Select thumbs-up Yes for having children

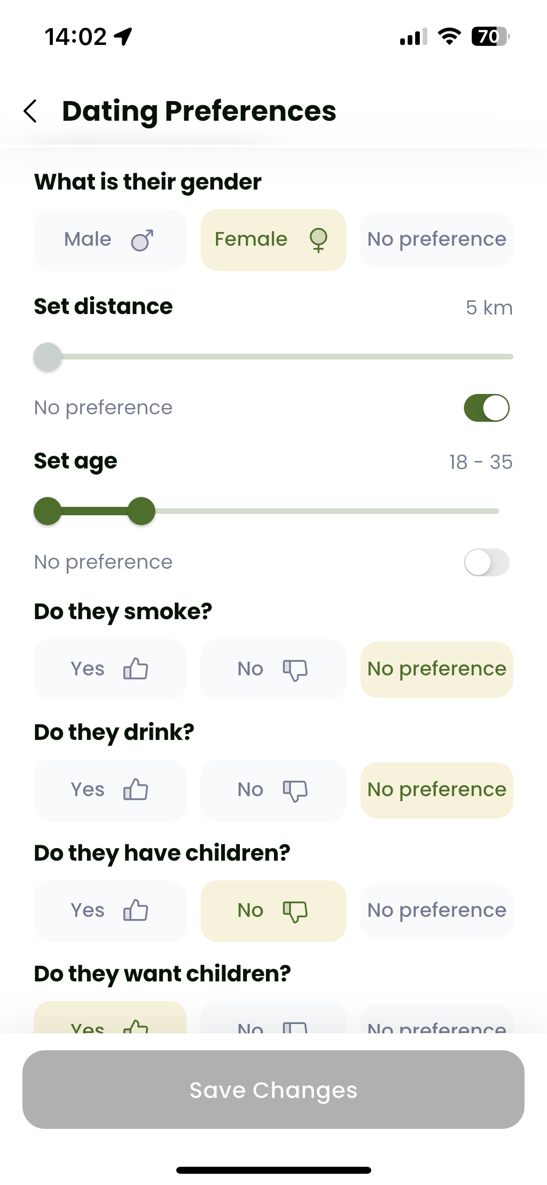[110, 911]
